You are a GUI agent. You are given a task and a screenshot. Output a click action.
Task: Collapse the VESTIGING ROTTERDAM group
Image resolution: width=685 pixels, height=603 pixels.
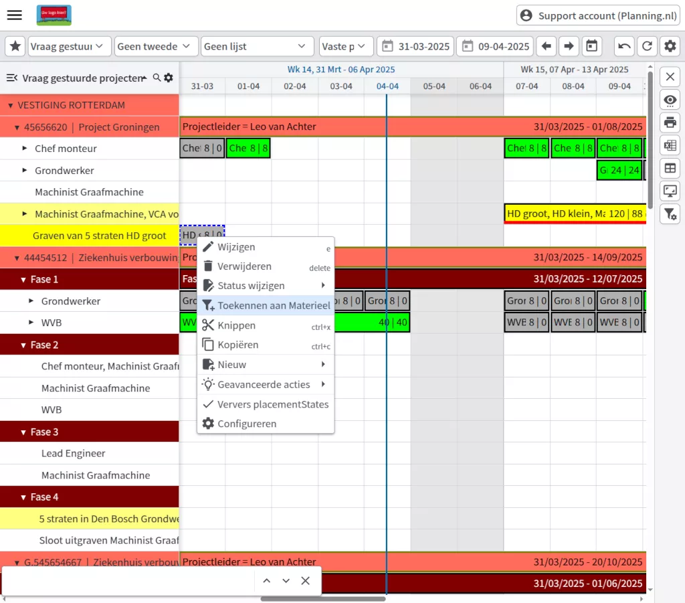(x=10, y=106)
